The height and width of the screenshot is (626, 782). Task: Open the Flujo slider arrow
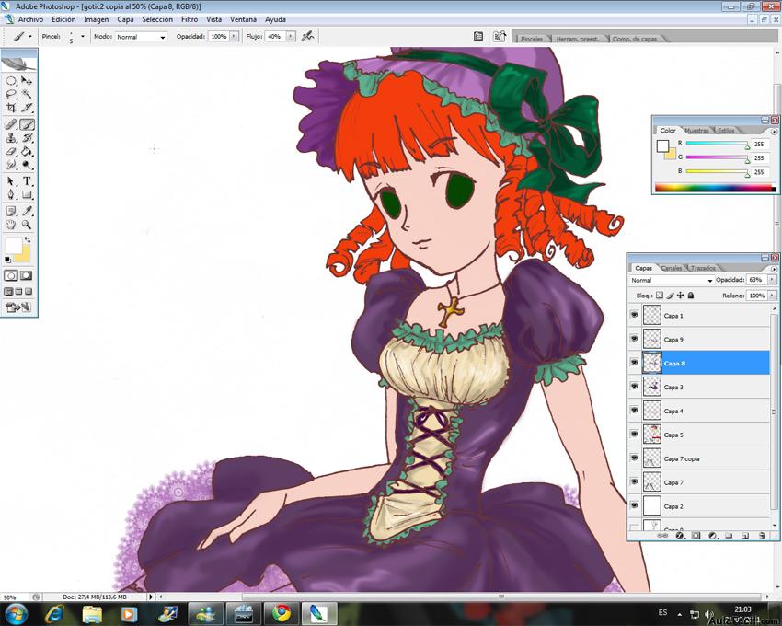[x=291, y=37]
